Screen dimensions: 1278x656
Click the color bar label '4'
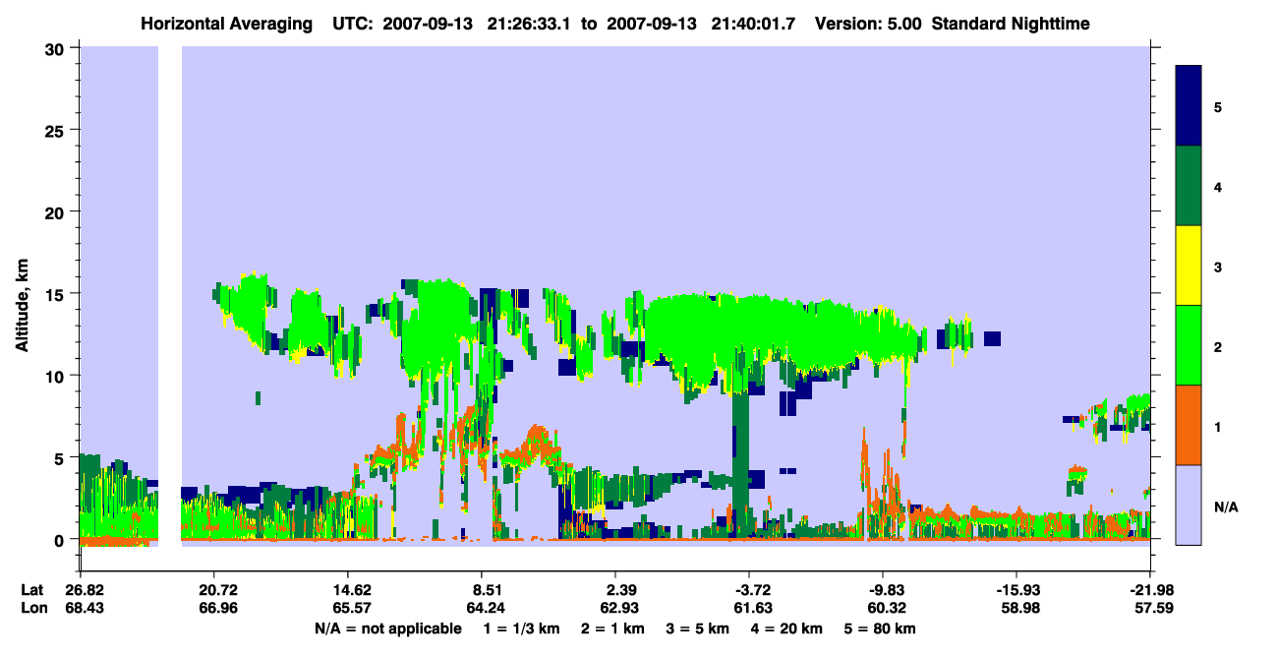[1218, 186]
